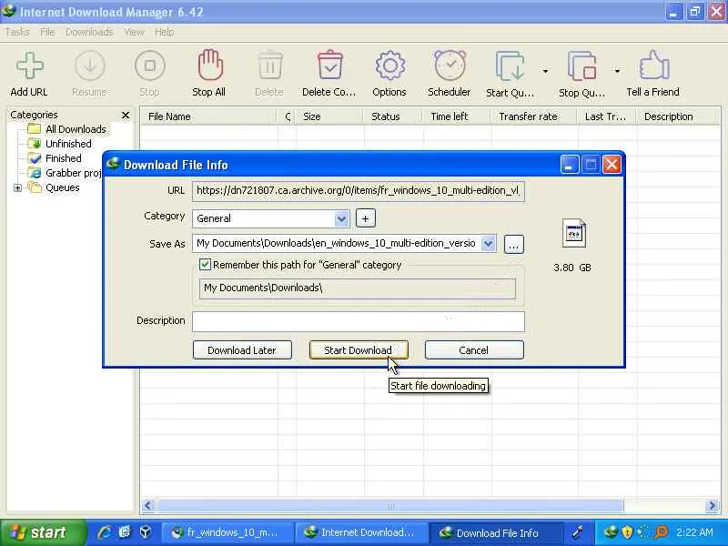Click the cube icon in quick launch

[146, 532]
